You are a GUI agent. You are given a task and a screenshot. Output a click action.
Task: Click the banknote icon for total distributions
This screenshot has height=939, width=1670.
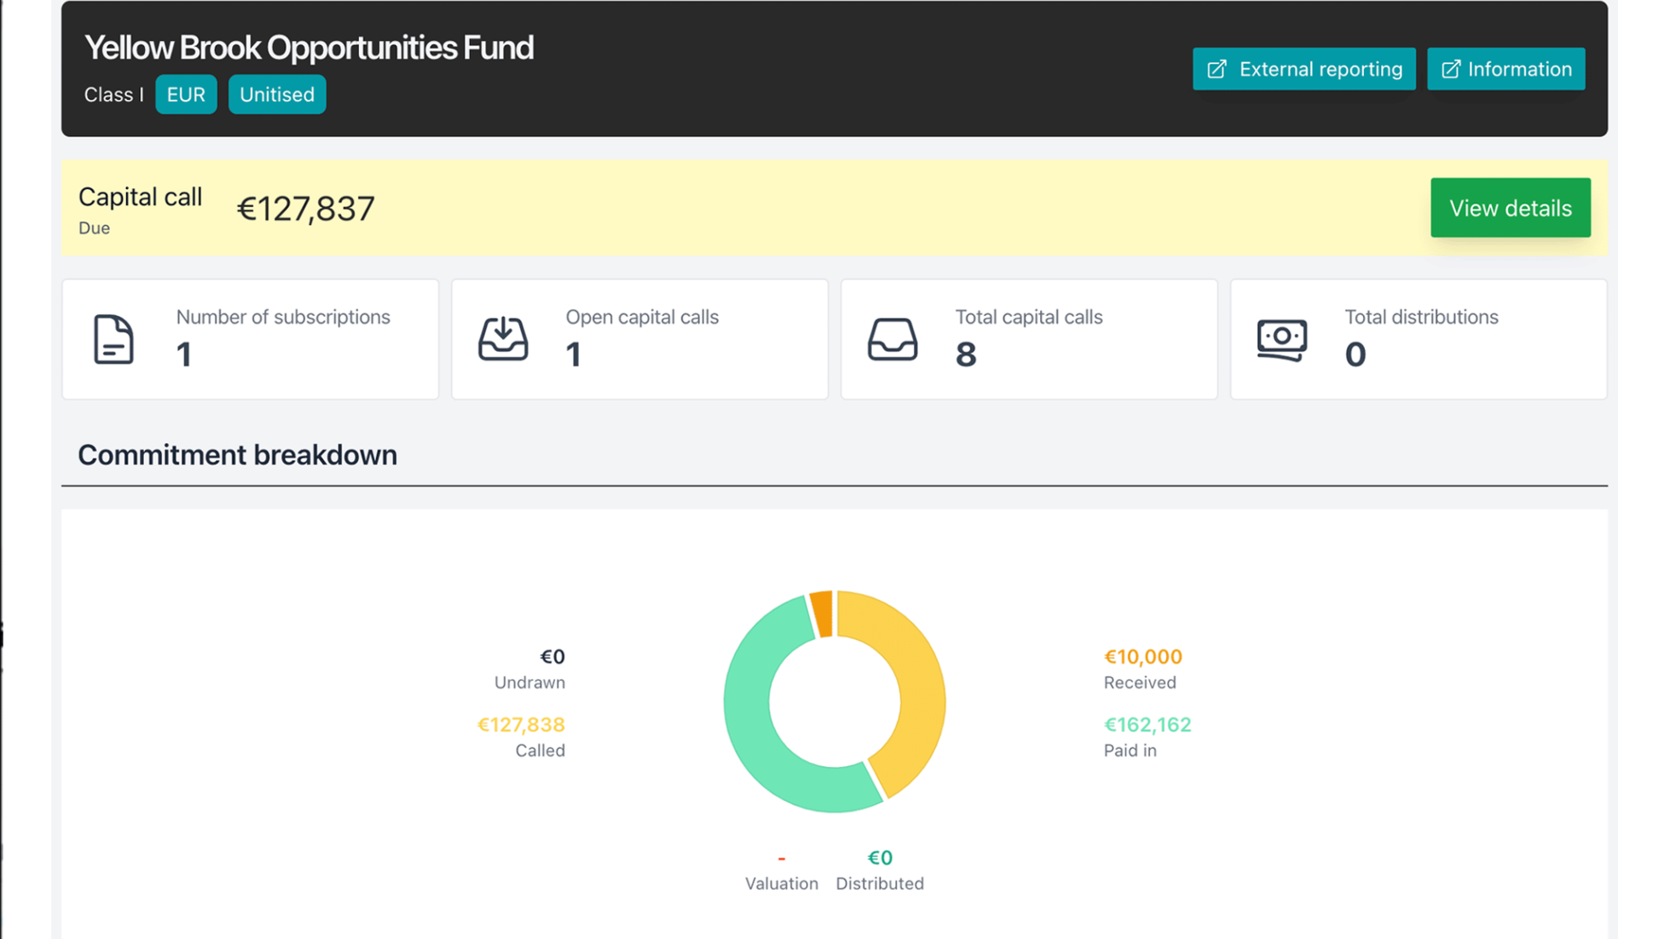coord(1281,339)
